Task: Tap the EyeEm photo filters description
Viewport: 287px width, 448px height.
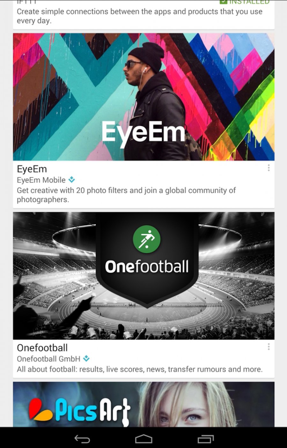Action: click(126, 195)
